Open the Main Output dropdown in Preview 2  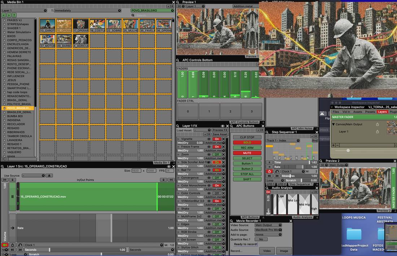(x=339, y=165)
